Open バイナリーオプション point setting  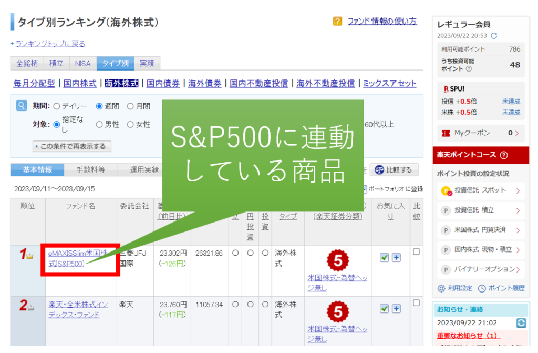pos(481,269)
